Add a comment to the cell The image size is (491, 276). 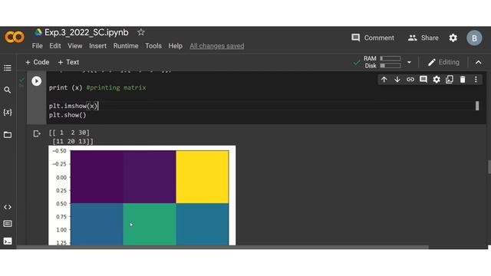(x=423, y=80)
